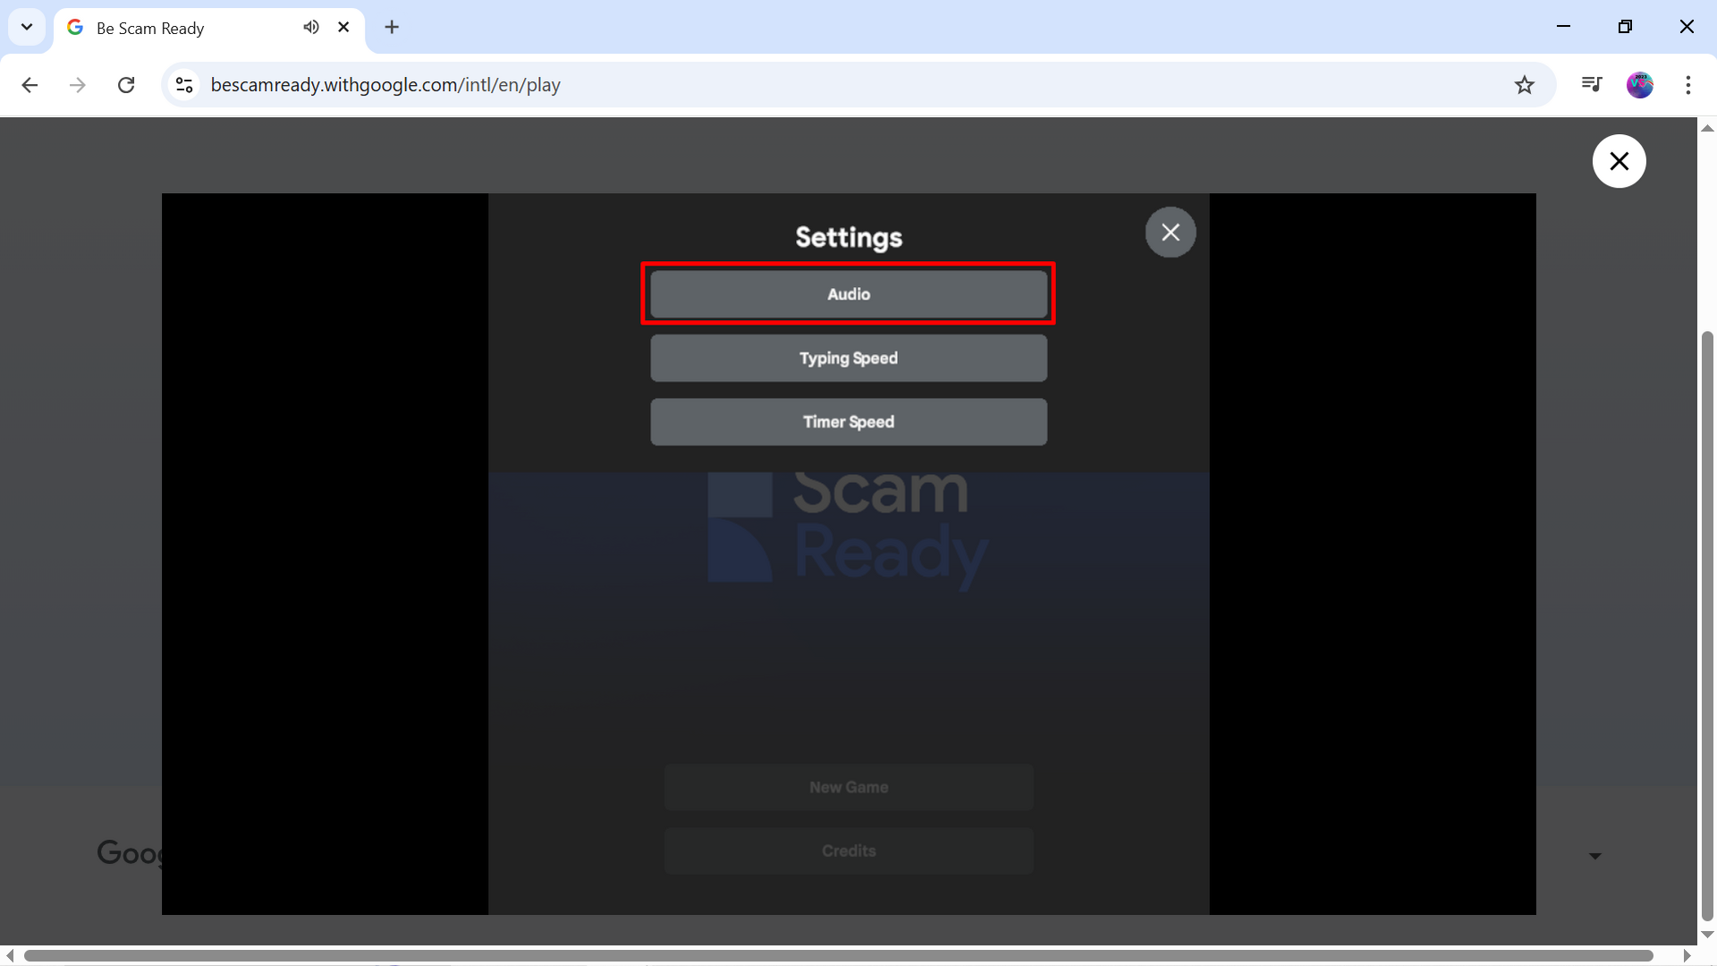1717x966 pixels.
Task: Open the Timer Speed settings
Action: 848,421
